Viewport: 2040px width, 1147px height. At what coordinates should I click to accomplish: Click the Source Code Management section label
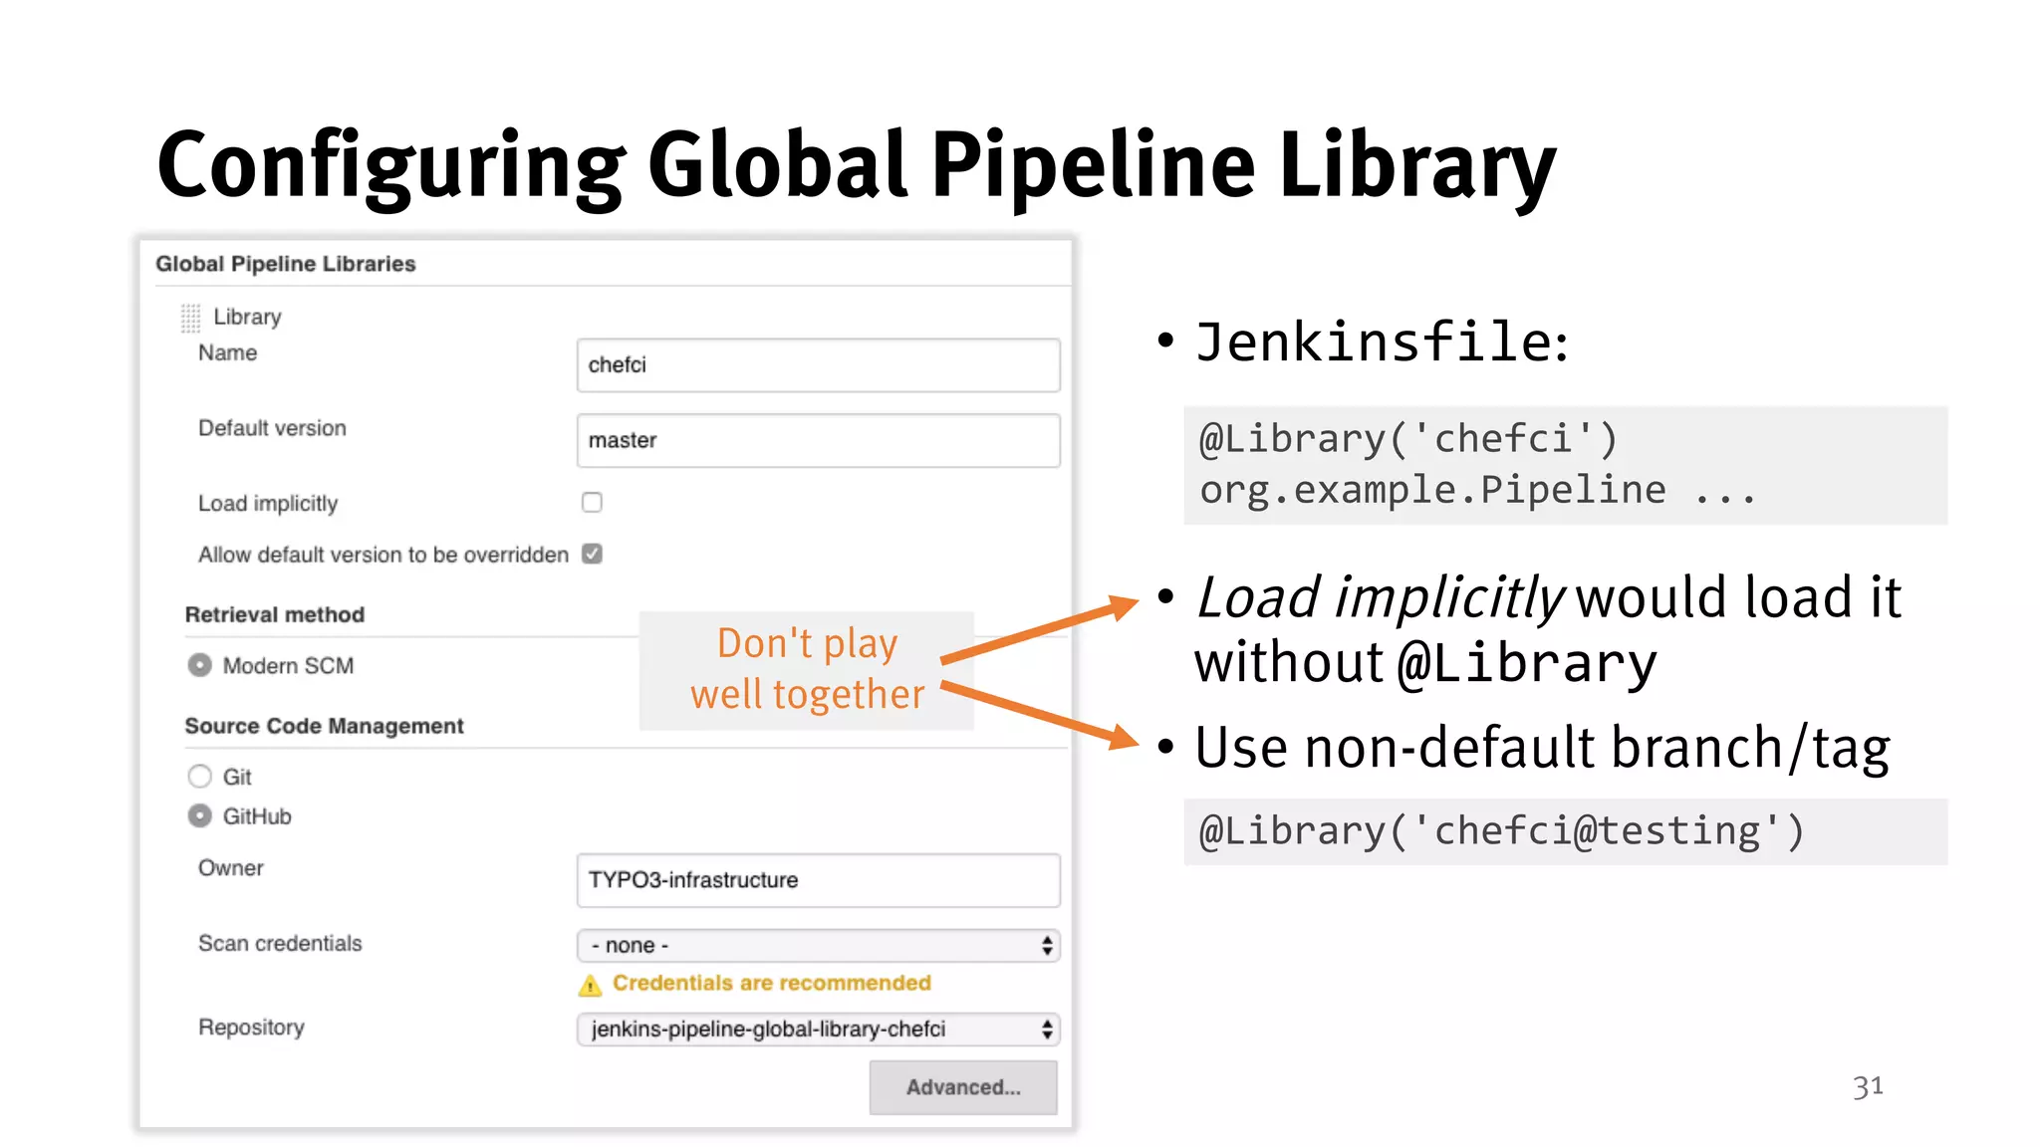(x=325, y=726)
